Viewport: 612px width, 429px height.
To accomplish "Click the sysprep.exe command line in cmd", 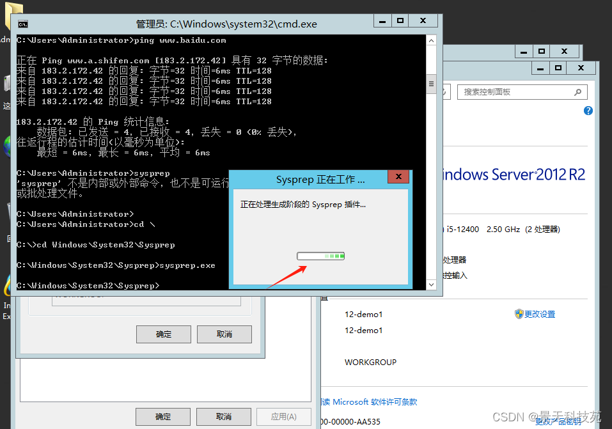I will pyautogui.click(x=116, y=265).
